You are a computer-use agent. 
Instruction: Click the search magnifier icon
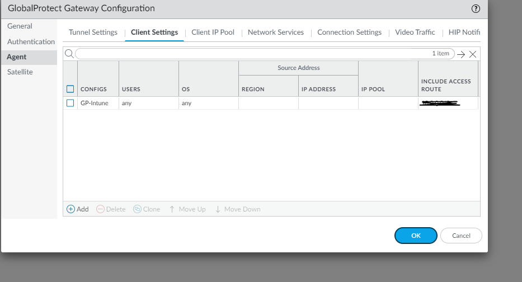click(x=69, y=54)
